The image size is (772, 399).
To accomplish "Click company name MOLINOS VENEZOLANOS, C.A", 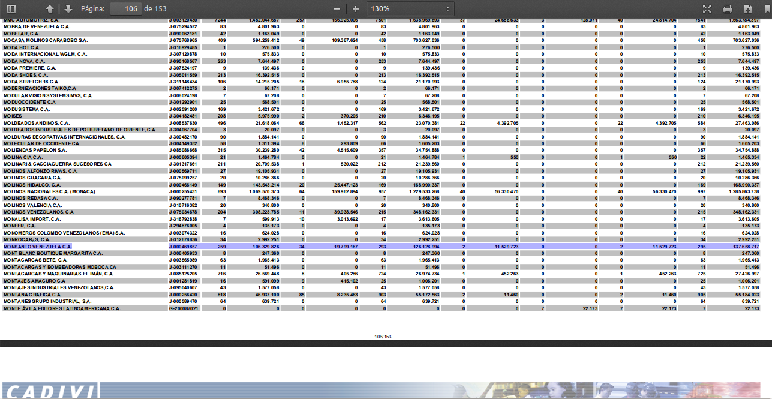I will pyautogui.click(x=38, y=212).
